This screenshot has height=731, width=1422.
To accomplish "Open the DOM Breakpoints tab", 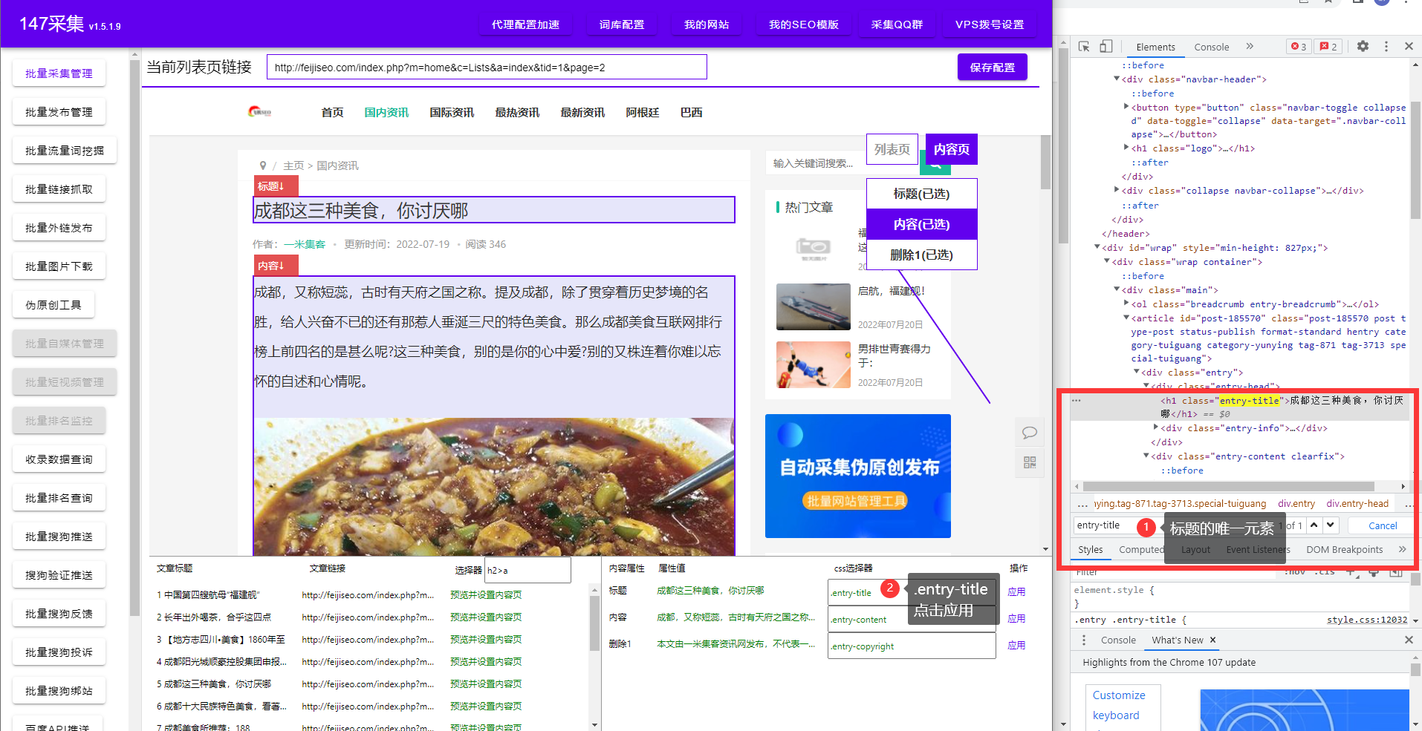I will tap(1345, 549).
